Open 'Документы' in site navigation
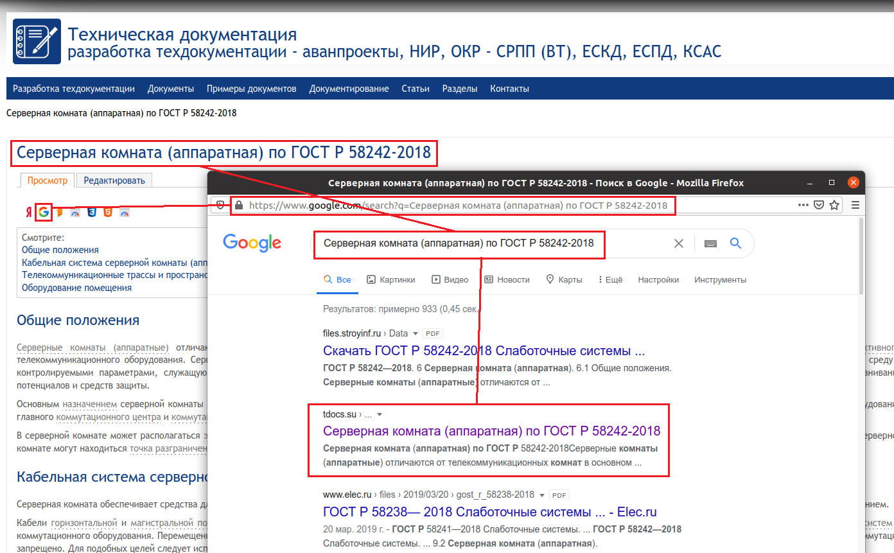 coord(171,89)
